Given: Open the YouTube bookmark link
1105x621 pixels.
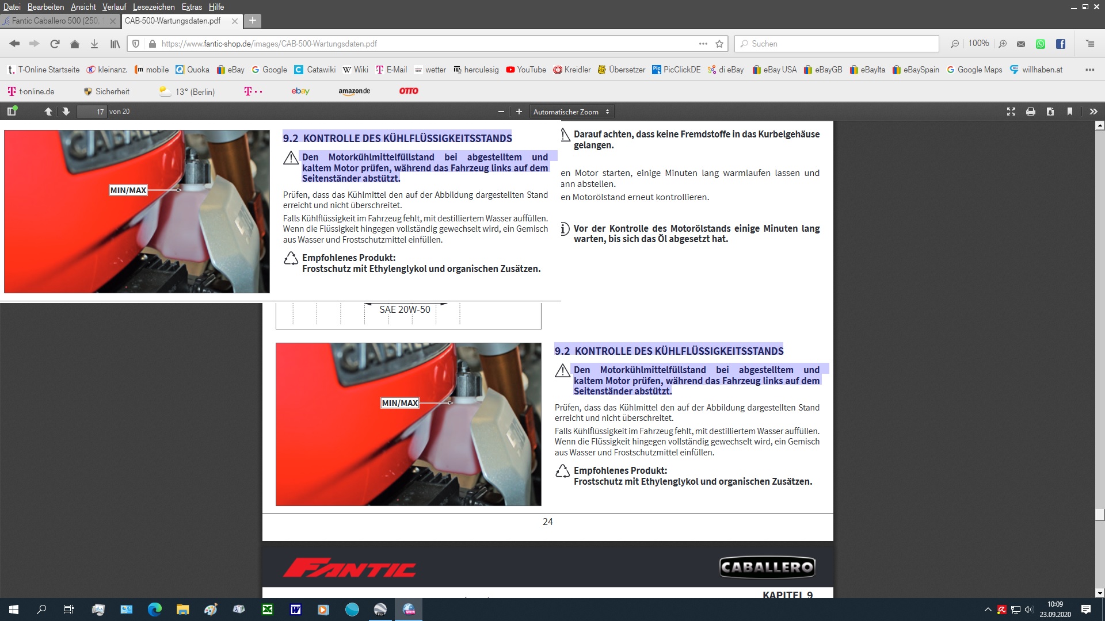Looking at the screenshot, I should (x=526, y=70).
